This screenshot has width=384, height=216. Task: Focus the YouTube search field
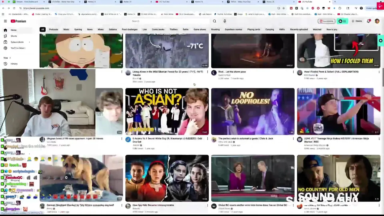coord(169,21)
